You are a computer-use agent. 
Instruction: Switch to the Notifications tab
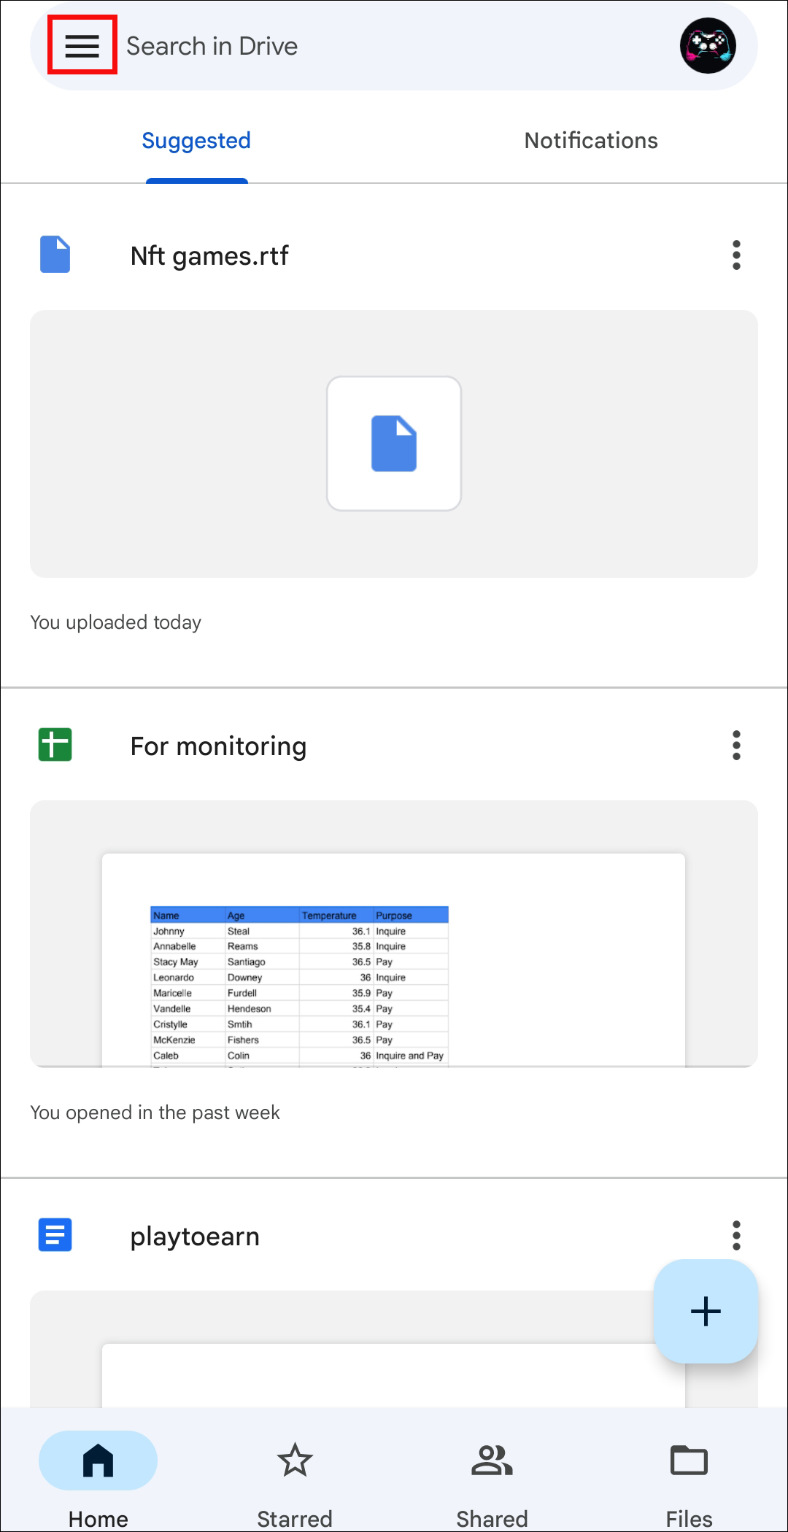tap(591, 141)
